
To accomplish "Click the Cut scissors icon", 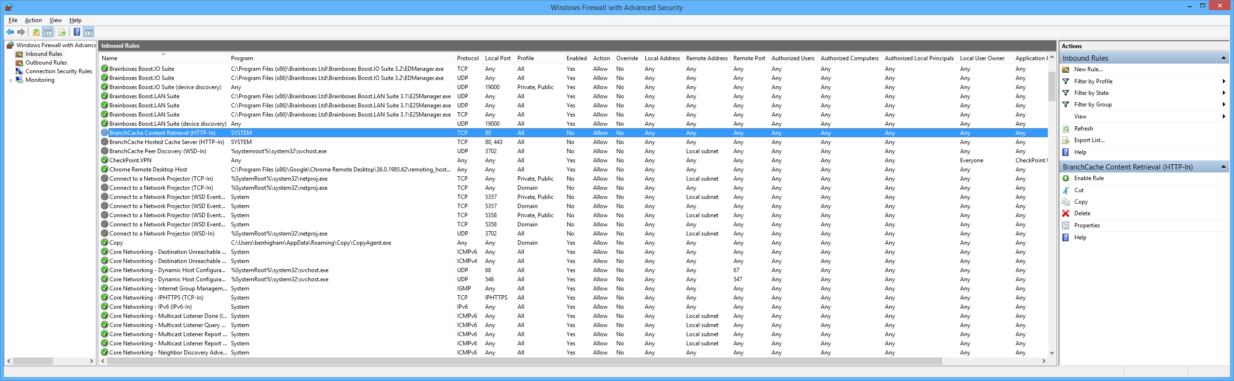I will pos(1066,190).
